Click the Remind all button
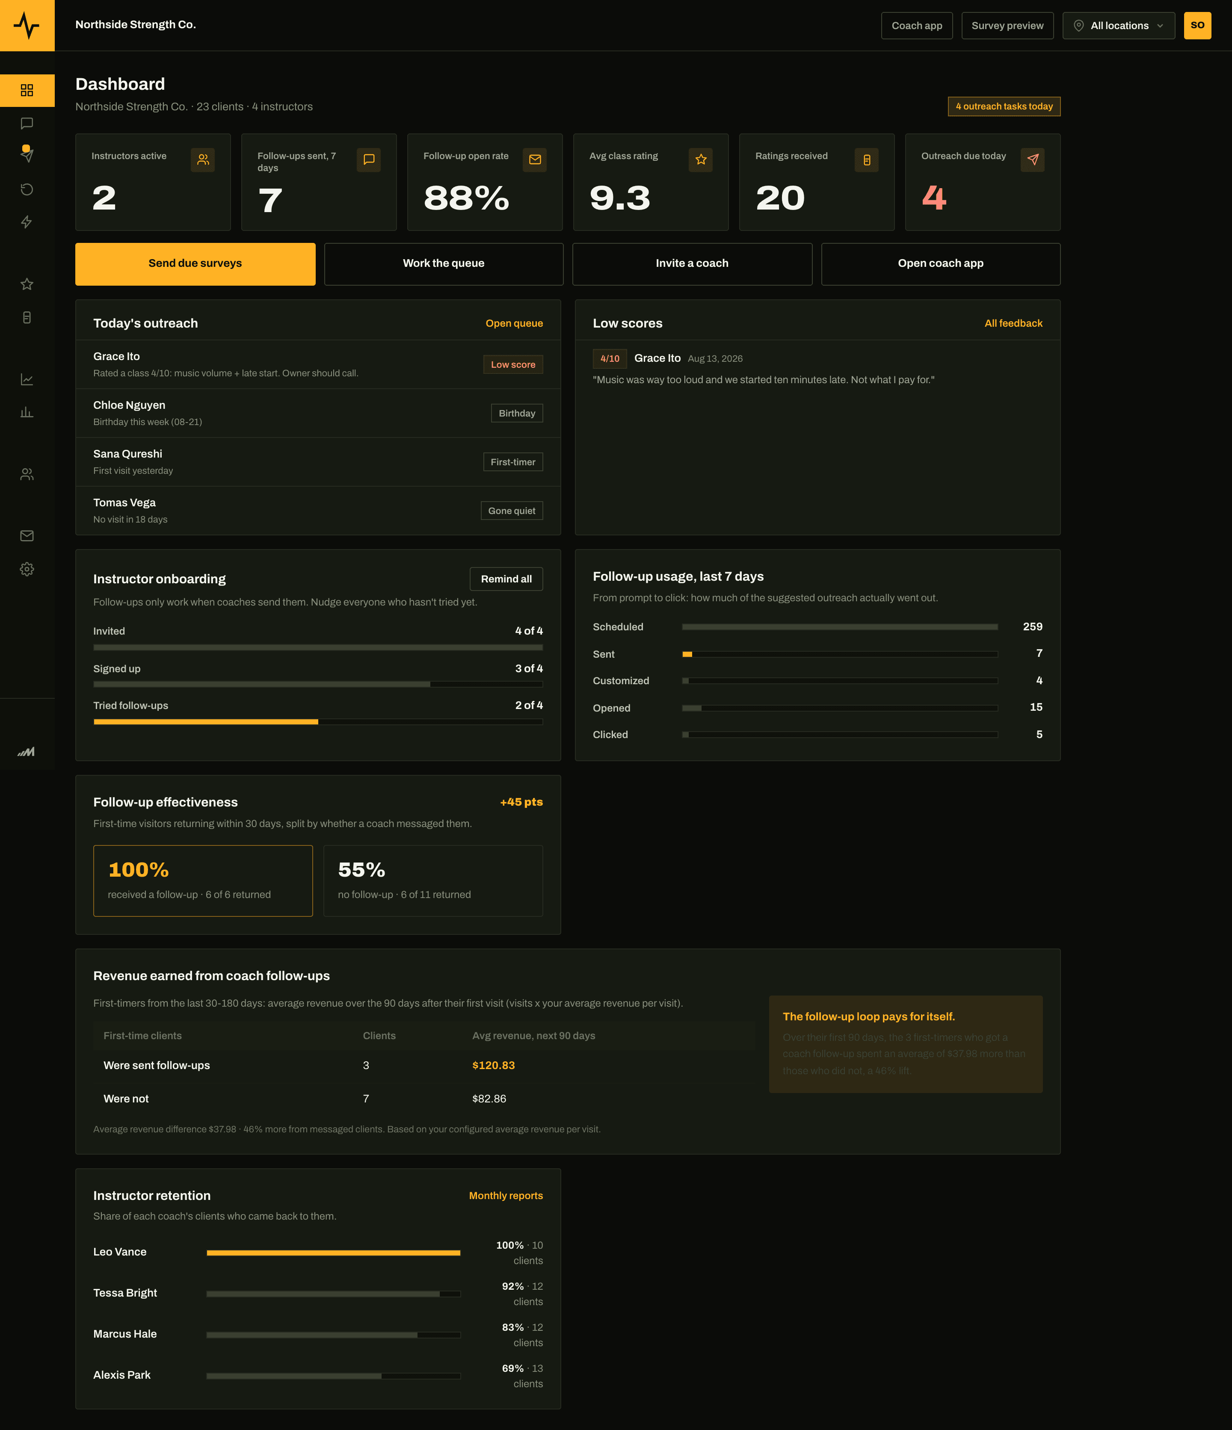1232x1430 pixels. (506, 579)
